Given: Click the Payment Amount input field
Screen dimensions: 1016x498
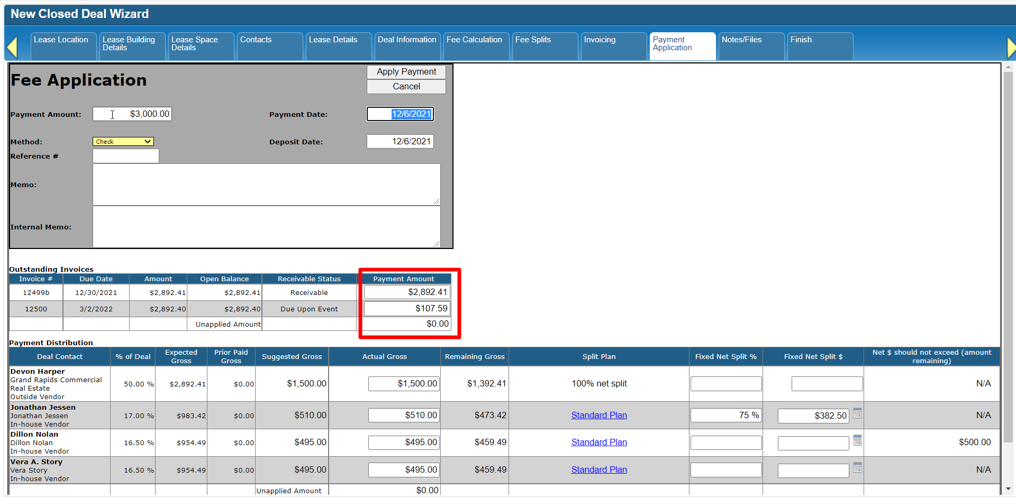Looking at the screenshot, I should coord(132,114).
